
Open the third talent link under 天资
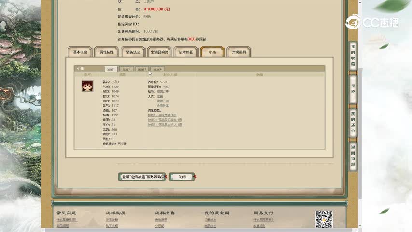[163, 105]
